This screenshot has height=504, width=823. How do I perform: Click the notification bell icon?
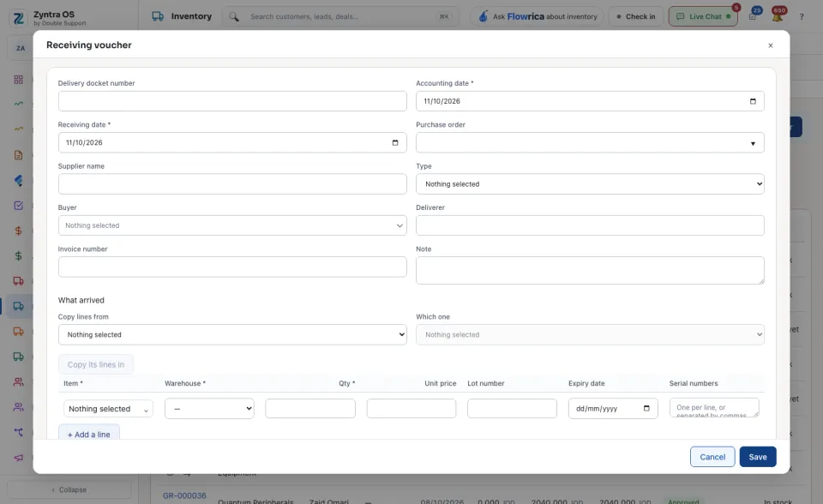coord(778,16)
